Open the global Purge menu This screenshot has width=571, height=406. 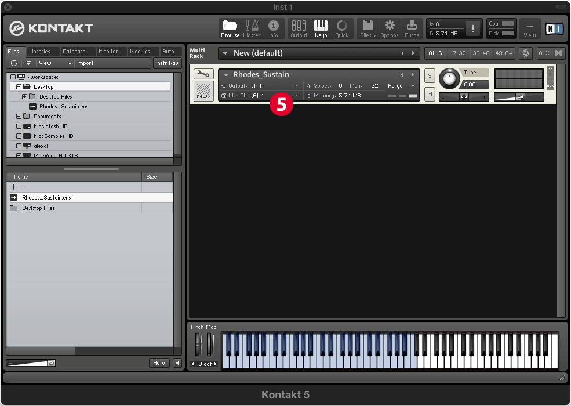[412, 28]
